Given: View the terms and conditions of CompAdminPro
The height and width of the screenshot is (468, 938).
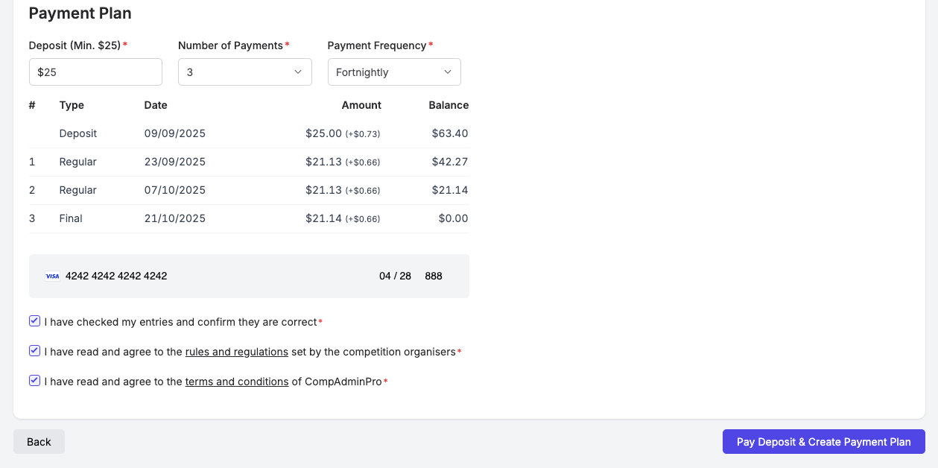Looking at the screenshot, I should click(x=237, y=382).
